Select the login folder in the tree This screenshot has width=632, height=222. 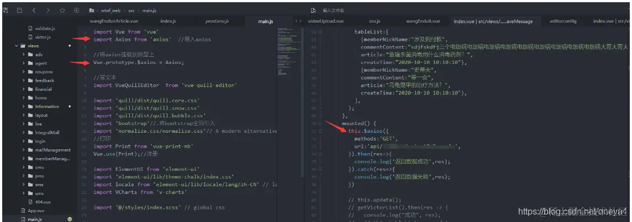click(40, 141)
